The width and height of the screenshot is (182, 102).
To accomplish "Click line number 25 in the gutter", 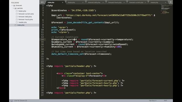I will [42, 66].
